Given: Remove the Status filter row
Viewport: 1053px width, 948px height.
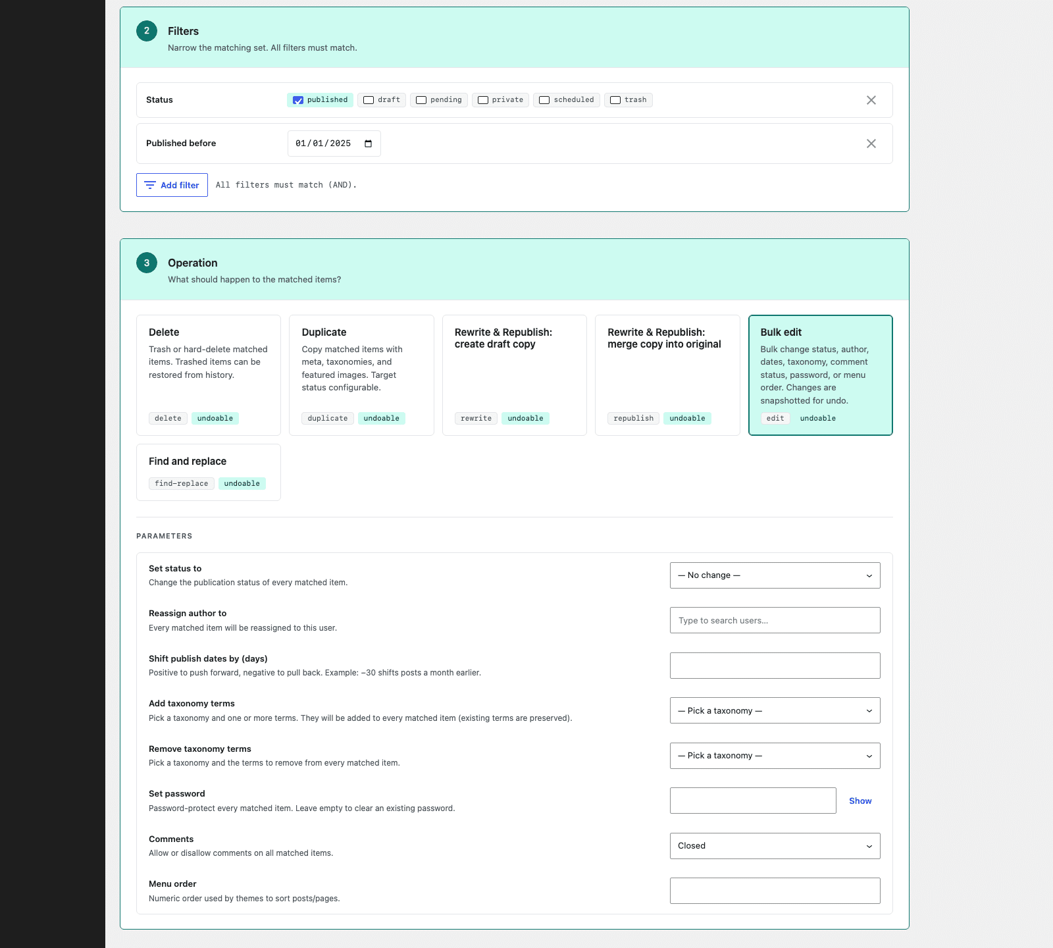Looking at the screenshot, I should [871, 100].
